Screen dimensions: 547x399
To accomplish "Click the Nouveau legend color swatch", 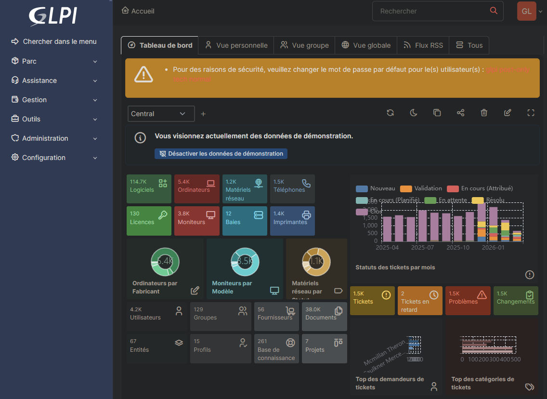I will click(x=362, y=188).
